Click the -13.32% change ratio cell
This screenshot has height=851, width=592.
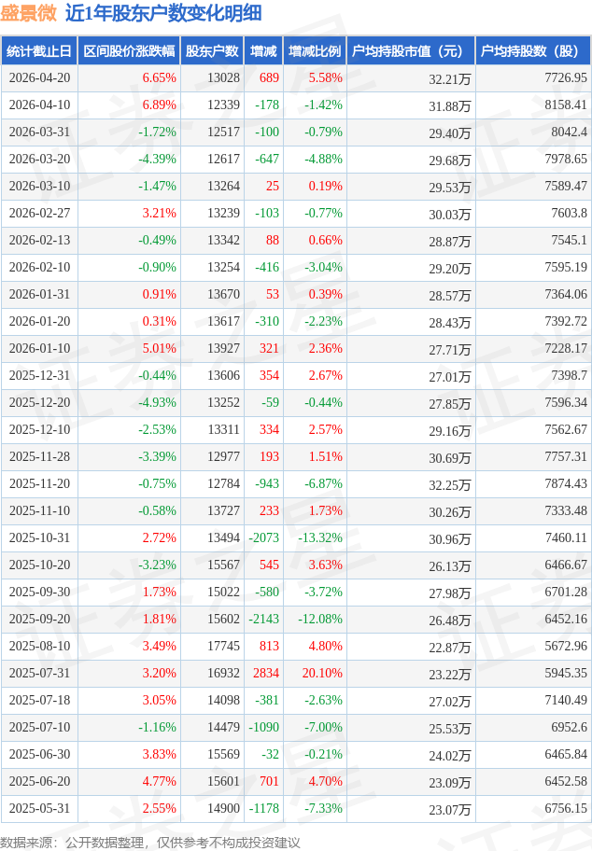[320, 538]
